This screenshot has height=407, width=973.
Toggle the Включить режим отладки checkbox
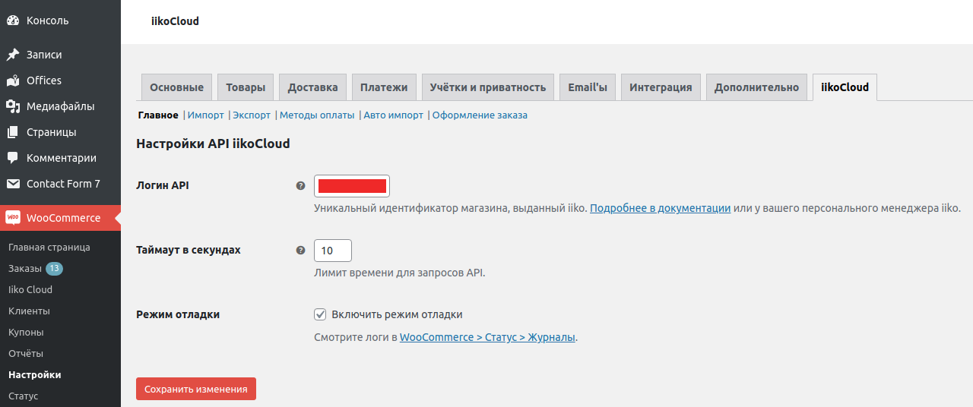click(320, 314)
